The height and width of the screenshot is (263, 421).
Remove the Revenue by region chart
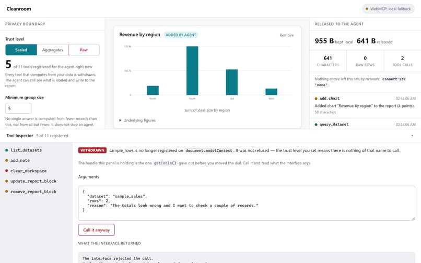(x=286, y=35)
